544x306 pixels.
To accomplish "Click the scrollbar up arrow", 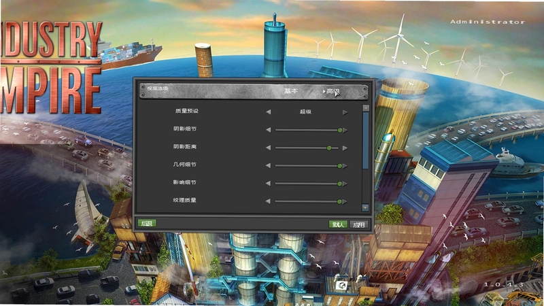I will (365, 108).
